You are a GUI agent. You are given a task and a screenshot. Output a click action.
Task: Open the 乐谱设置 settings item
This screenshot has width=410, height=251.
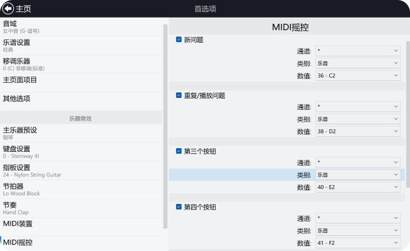(81, 45)
